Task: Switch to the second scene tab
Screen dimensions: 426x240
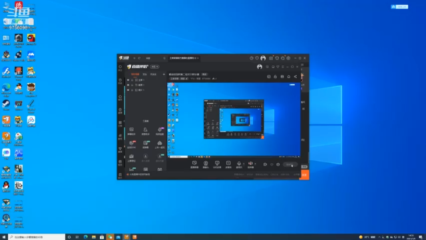Action: tap(145, 74)
